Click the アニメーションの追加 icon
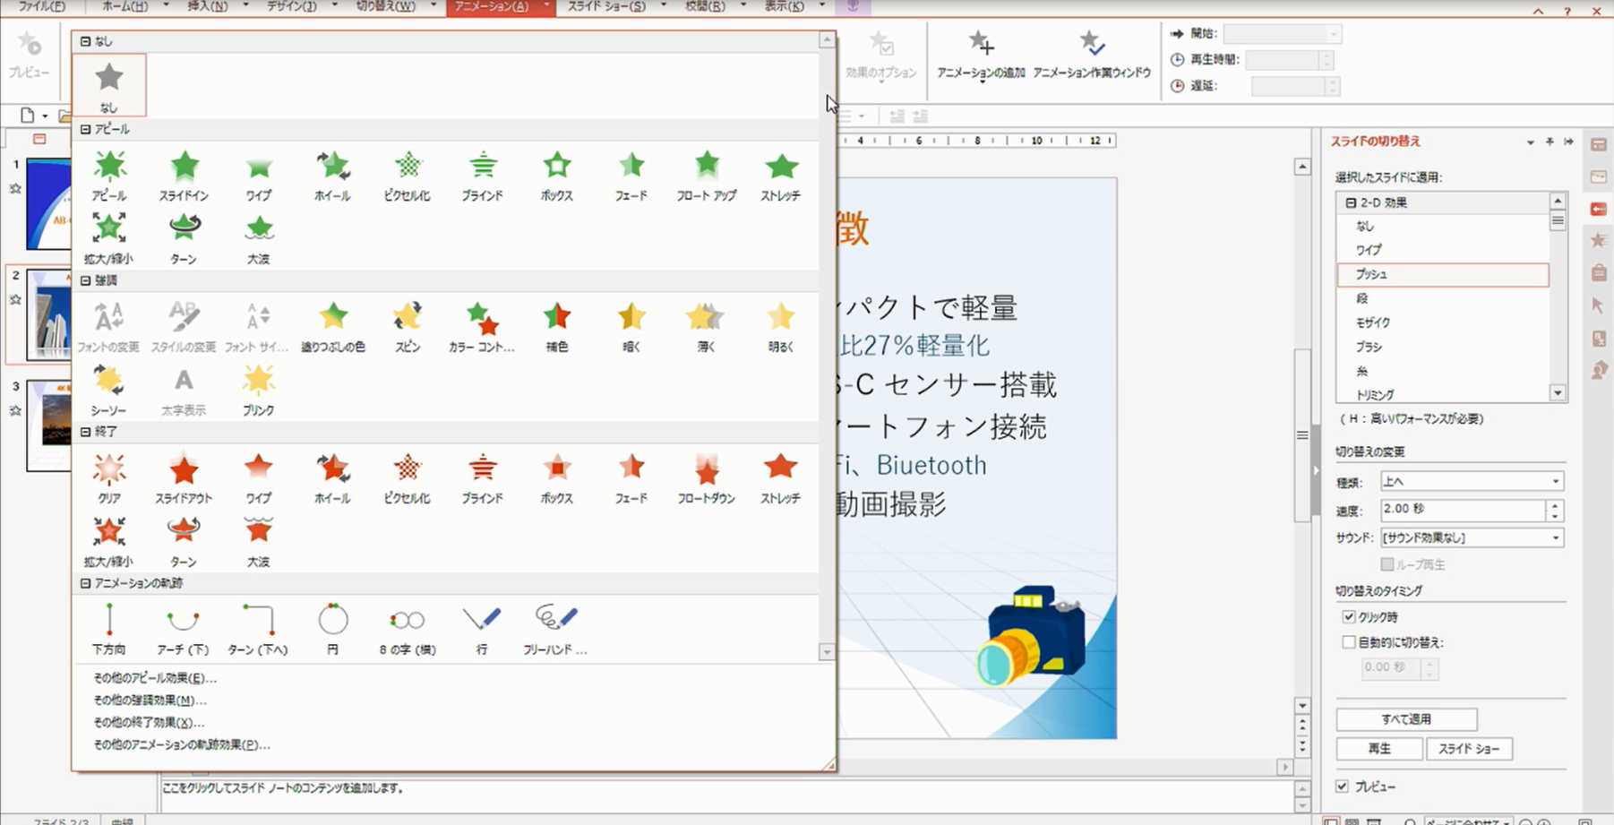The width and height of the screenshot is (1614, 825). point(981,54)
